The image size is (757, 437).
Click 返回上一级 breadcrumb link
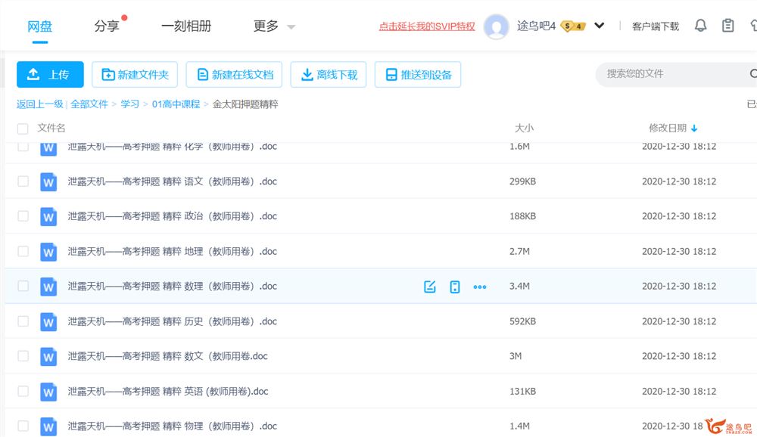tap(40, 104)
